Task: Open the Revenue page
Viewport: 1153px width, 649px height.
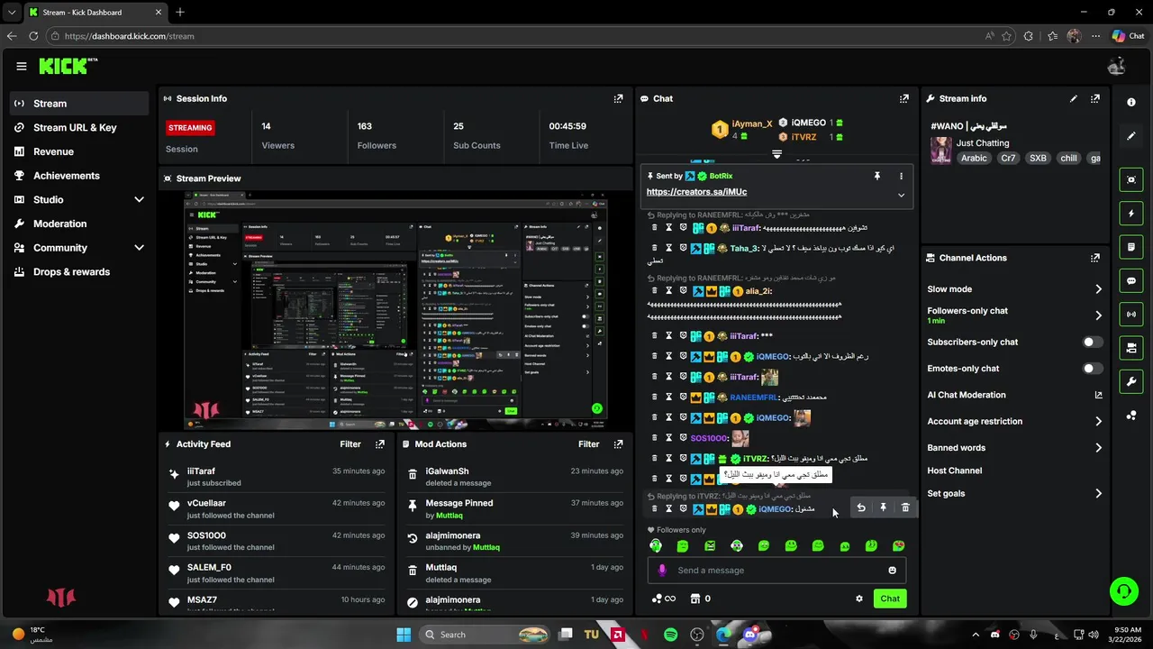Action: click(x=79, y=151)
